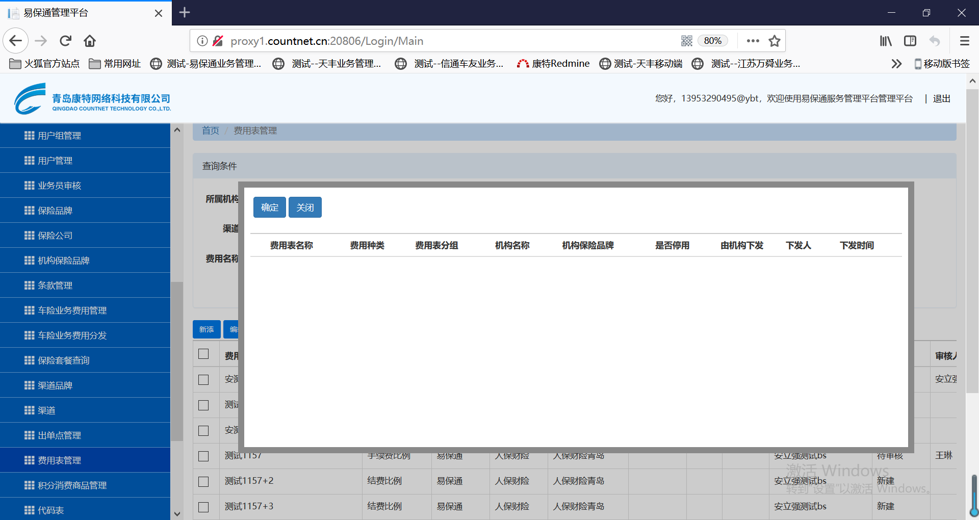Open the Firefox hamburger menu

(x=964, y=41)
